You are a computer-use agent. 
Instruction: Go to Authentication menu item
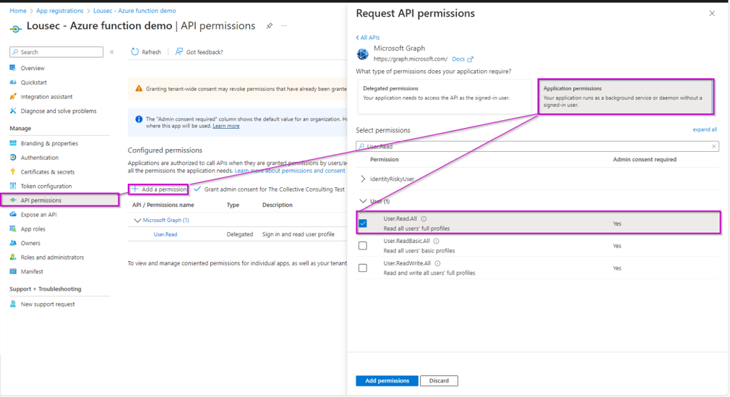pos(40,158)
